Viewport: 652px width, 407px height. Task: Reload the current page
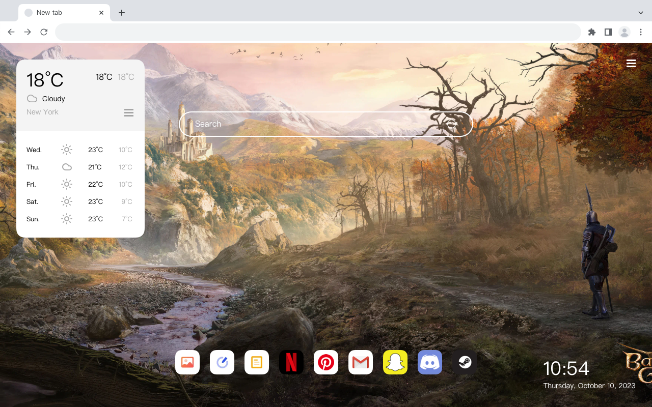pyautogui.click(x=44, y=32)
